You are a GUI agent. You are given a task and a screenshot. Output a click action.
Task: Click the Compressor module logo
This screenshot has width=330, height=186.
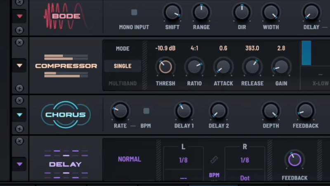tap(66, 66)
